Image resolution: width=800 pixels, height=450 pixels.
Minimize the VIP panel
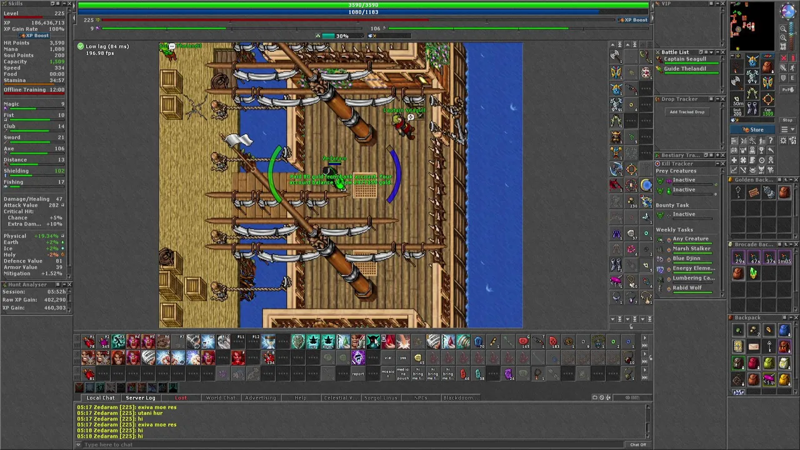tap(717, 3)
